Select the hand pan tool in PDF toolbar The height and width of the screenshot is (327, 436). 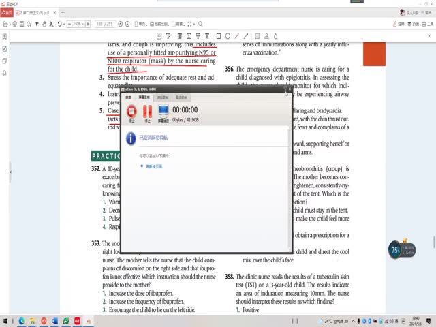pyautogui.click(x=44, y=24)
